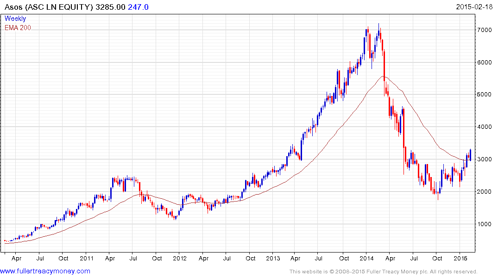Select the blue change value 247.0
This screenshot has height=278, width=498.
138,7
